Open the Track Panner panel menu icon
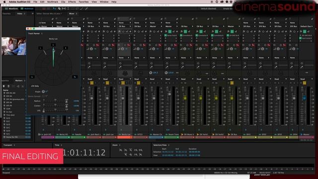This screenshot has width=318, height=179. [42, 33]
